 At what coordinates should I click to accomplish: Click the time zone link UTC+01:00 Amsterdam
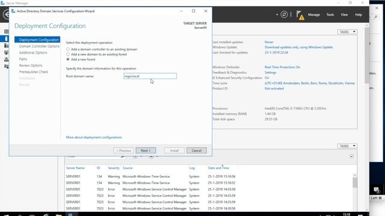point(310,83)
